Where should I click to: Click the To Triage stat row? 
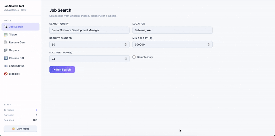21,110
